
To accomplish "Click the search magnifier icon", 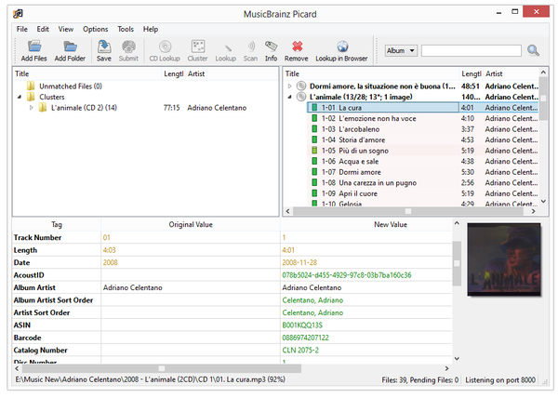I will pos(533,50).
